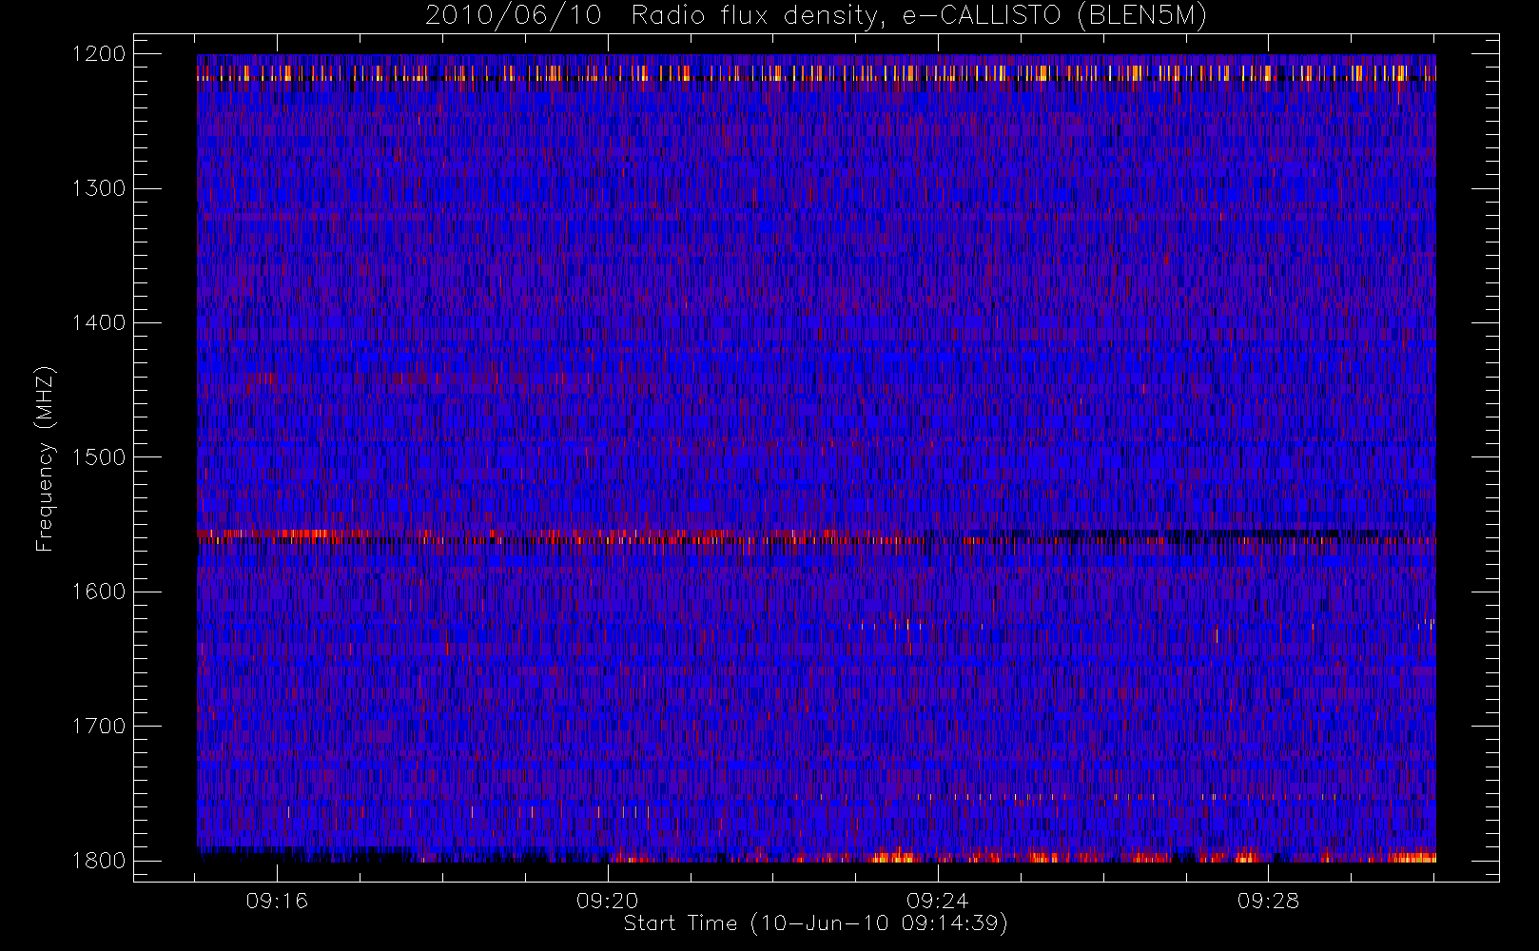This screenshot has width=1539, height=951.
Task: Click the 1700 frequency tick label
Action: click(x=99, y=726)
